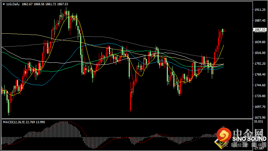Click the current price tag 1867.53
The height and width of the screenshot is (151, 268).
(x=260, y=30)
